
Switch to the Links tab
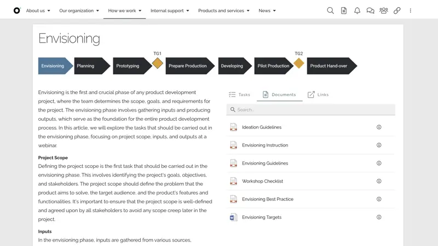point(318,95)
